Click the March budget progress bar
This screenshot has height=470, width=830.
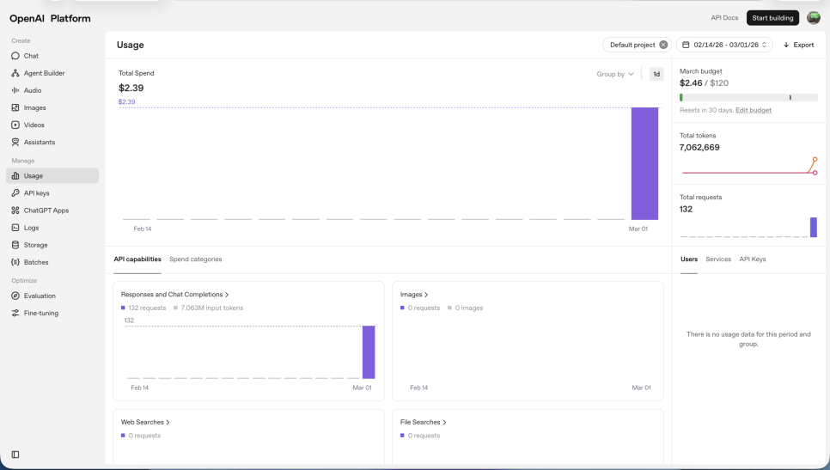coord(748,97)
